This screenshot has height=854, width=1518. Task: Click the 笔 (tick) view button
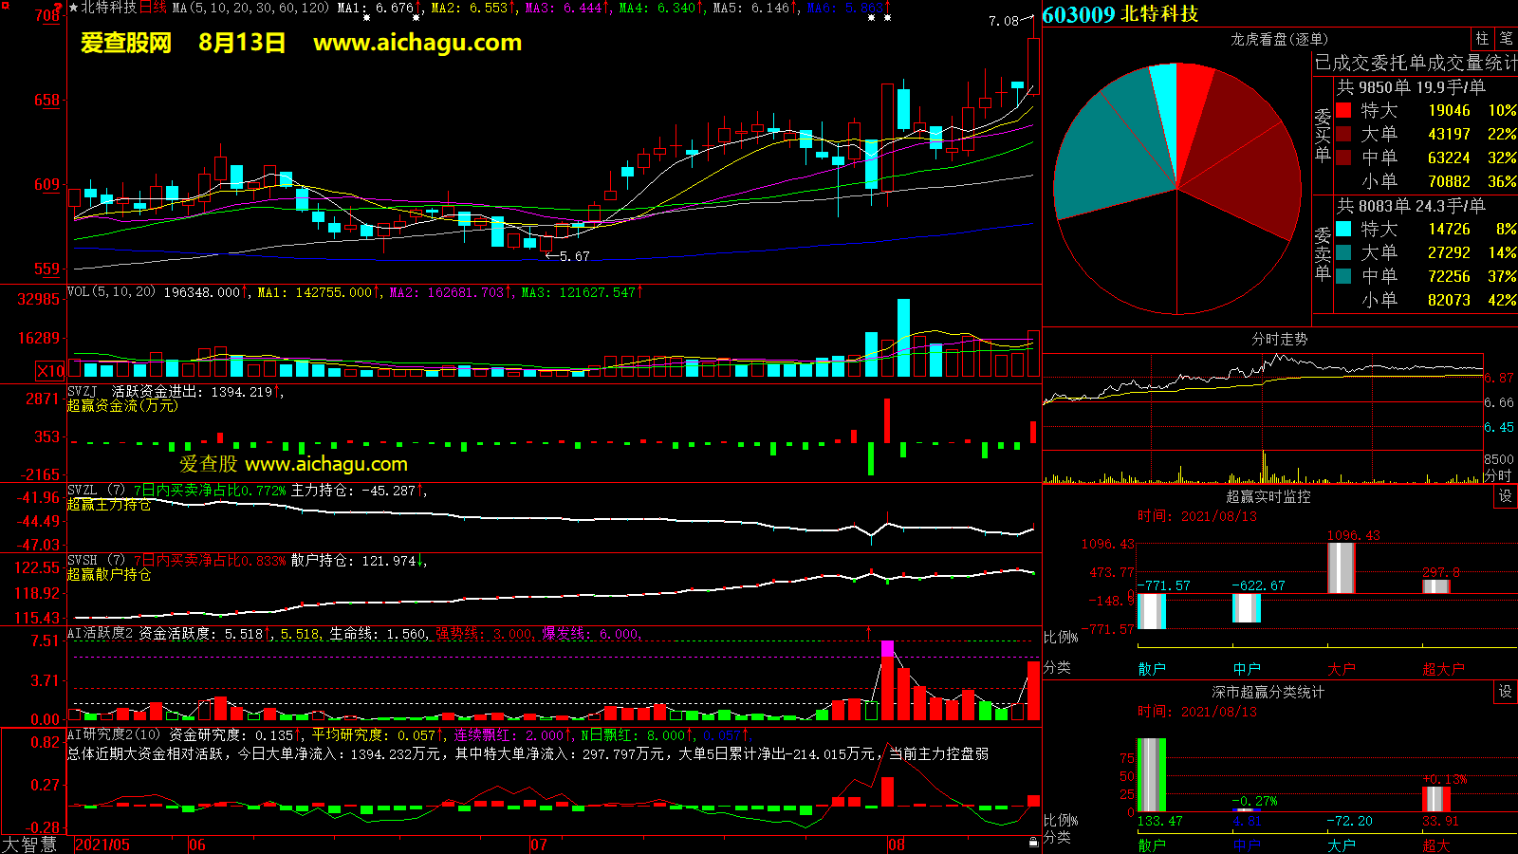(x=1506, y=39)
